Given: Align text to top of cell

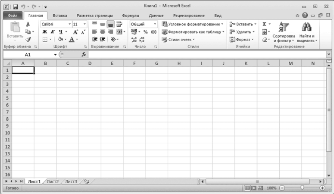Looking at the screenshot, I should click(x=94, y=24).
